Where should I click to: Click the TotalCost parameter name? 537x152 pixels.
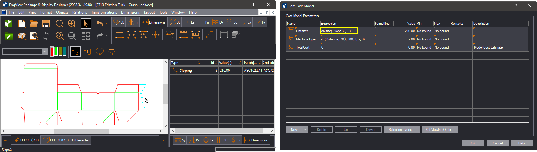coord(303,47)
